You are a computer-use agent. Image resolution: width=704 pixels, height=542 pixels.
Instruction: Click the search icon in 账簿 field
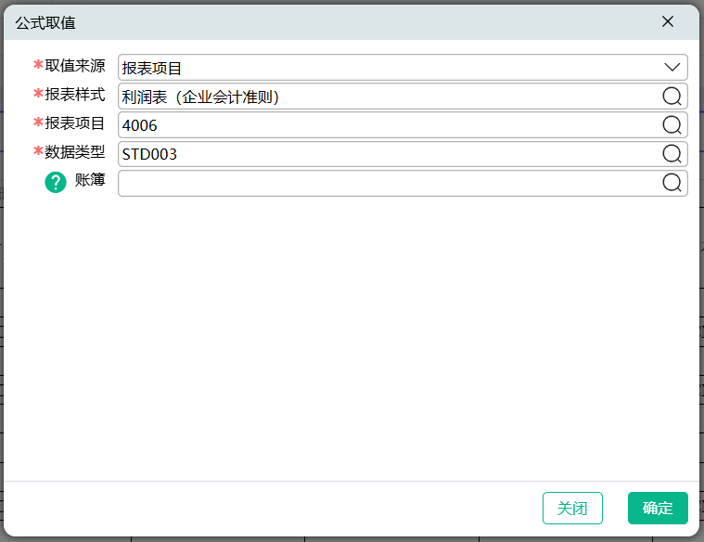tap(672, 183)
